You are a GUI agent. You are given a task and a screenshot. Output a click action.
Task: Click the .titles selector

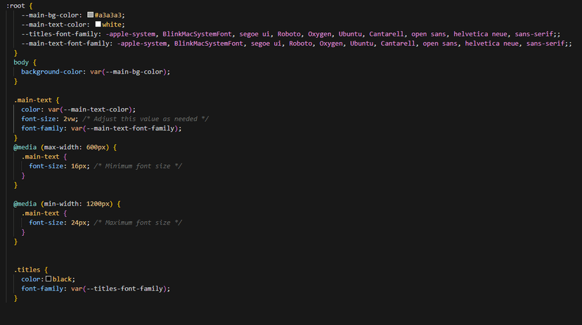31,270
